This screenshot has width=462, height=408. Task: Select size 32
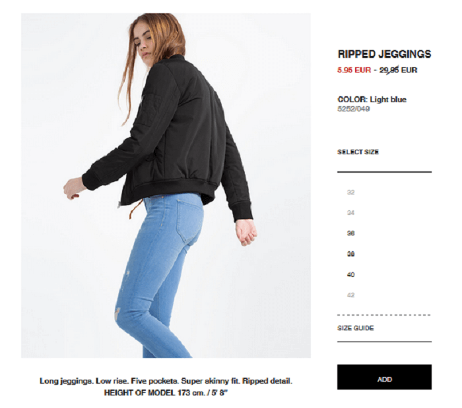pyautogui.click(x=350, y=192)
